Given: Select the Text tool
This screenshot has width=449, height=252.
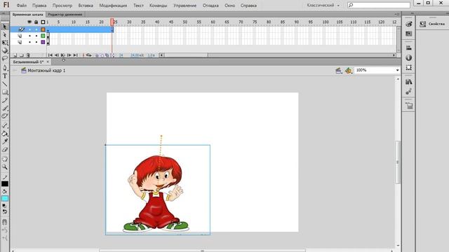Looking at the screenshot, I should 5,76.
